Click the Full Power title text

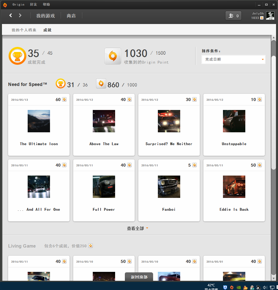pyautogui.click(x=104, y=209)
